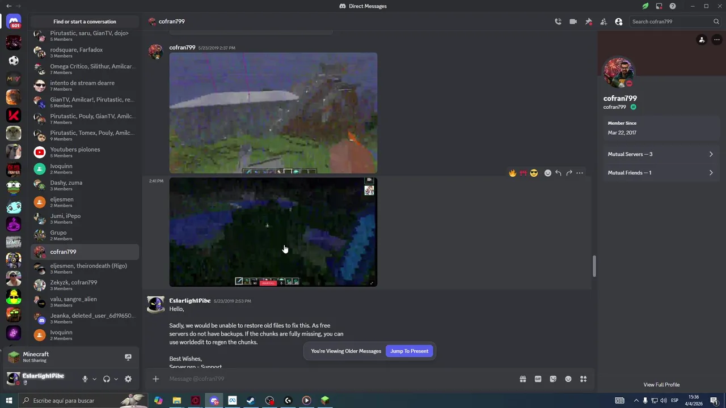Share Minecraft screen icon
Screen dimensions: 726x408
pos(128,357)
